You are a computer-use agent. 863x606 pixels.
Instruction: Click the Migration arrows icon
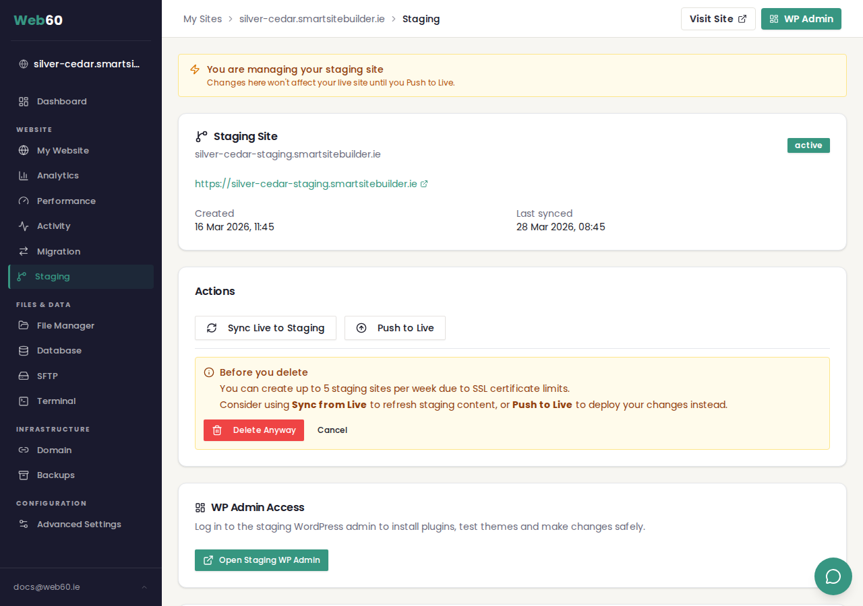pyautogui.click(x=23, y=251)
